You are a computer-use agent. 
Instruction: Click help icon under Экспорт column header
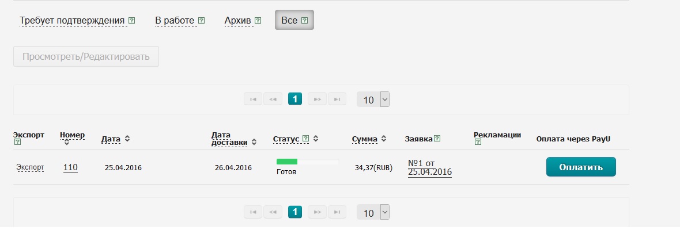click(17, 142)
